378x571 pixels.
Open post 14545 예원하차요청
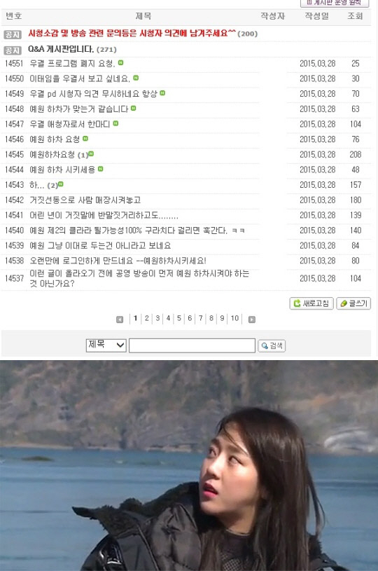coord(52,154)
